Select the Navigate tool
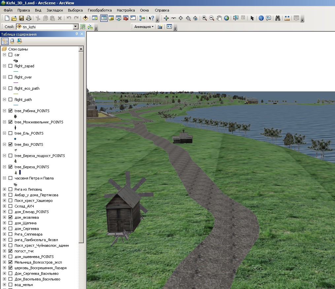 [x=166, y=18]
